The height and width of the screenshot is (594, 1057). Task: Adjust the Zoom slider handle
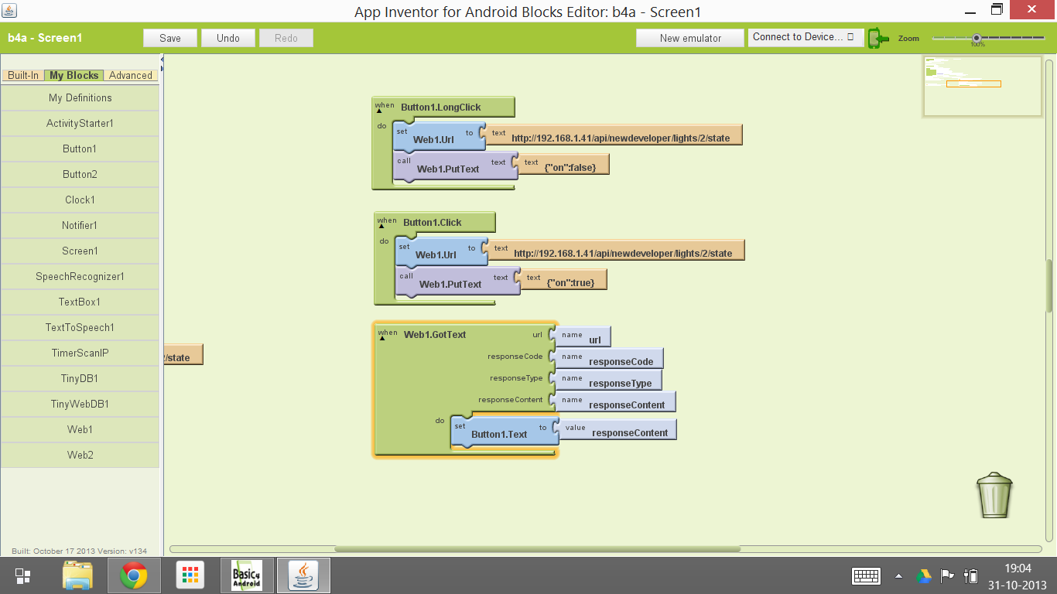(x=977, y=37)
